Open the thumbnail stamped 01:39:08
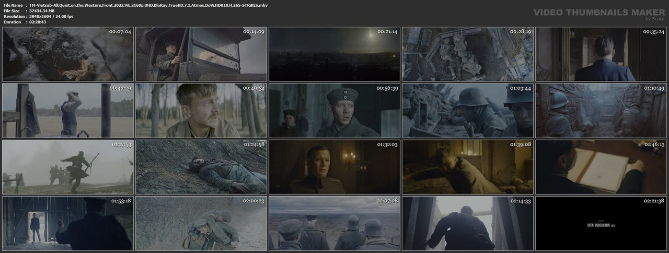The height and width of the screenshot is (253, 669). point(467,167)
